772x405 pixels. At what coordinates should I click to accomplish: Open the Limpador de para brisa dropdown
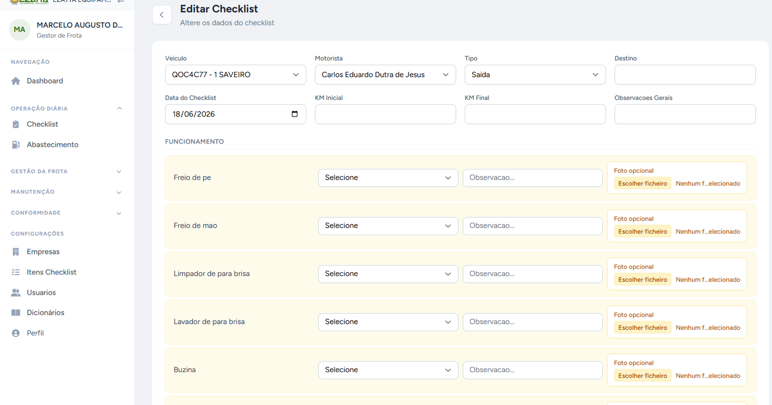tap(388, 274)
